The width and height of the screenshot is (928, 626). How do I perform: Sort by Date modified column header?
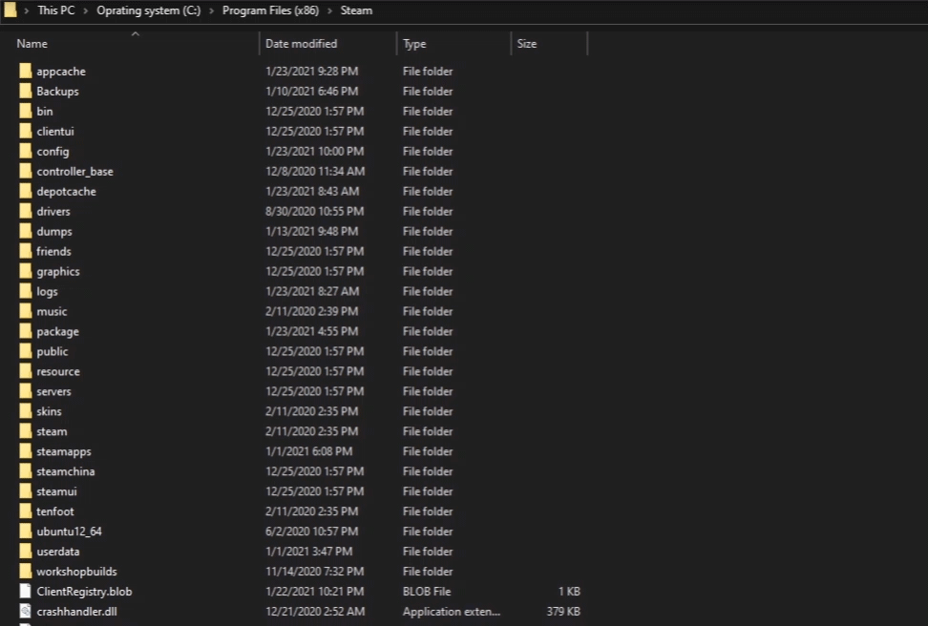pos(301,44)
